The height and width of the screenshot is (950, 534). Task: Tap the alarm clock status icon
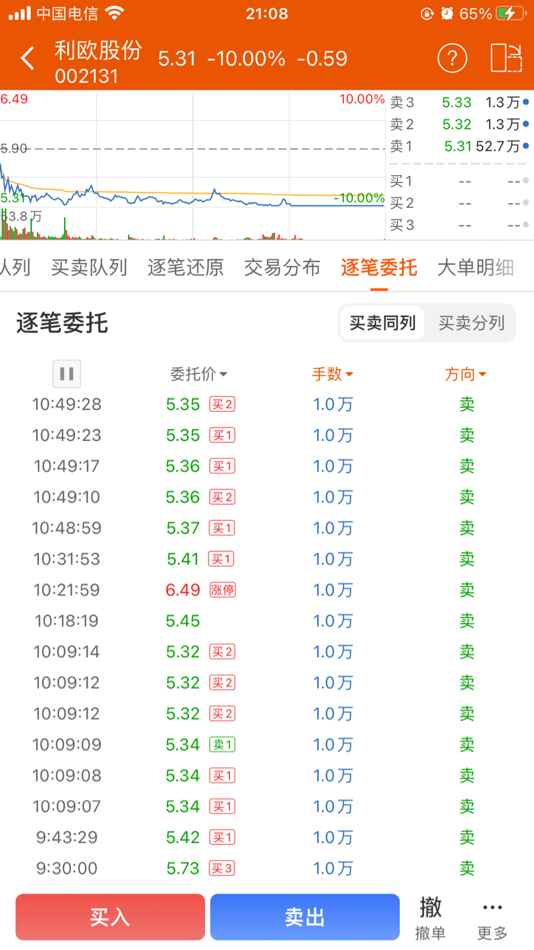pyautogui.click(x=446, y=13)
